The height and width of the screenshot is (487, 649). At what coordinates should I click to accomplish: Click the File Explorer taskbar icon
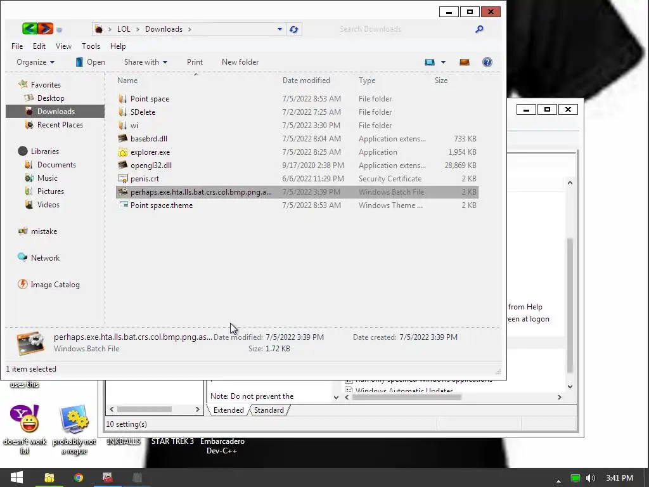coord(49,477)
